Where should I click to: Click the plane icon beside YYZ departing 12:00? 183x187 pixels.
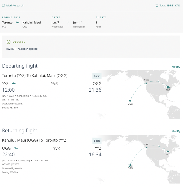click(14, 83)
